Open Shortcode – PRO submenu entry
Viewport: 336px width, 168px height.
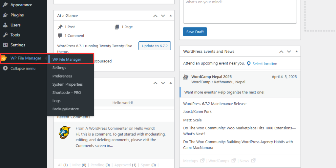click(x=67, y=93)
